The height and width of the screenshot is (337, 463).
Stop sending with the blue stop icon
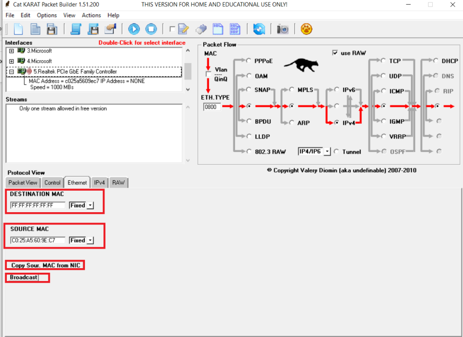pos(151,29)
